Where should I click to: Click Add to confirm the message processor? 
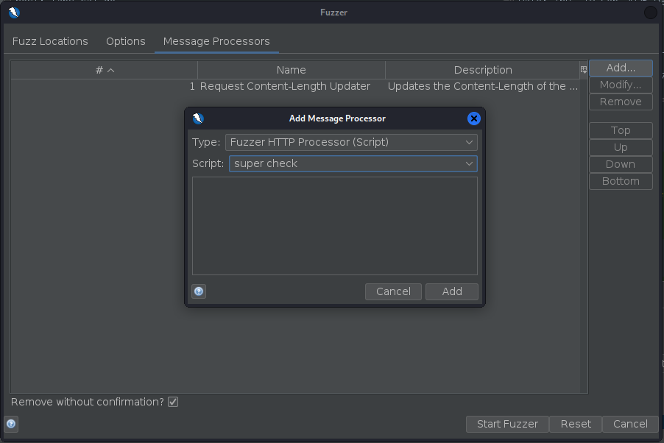(x=451, y=291)
